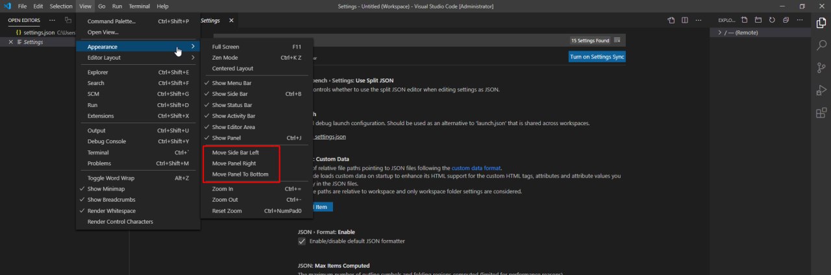Viewport: 831px width, 275px height.
Task: Click Refresh Explorer icon
Action: 772,20
